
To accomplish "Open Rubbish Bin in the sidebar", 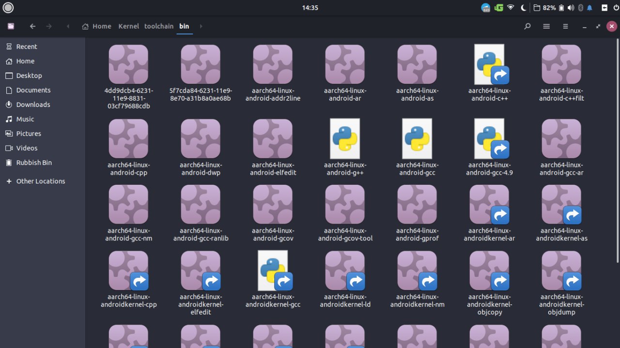I will pyautogui.click(x=43, y=163).
